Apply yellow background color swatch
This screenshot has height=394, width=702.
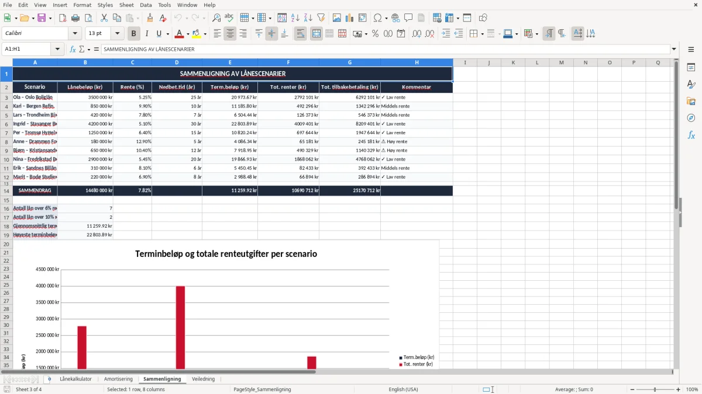tap(197, 34)
